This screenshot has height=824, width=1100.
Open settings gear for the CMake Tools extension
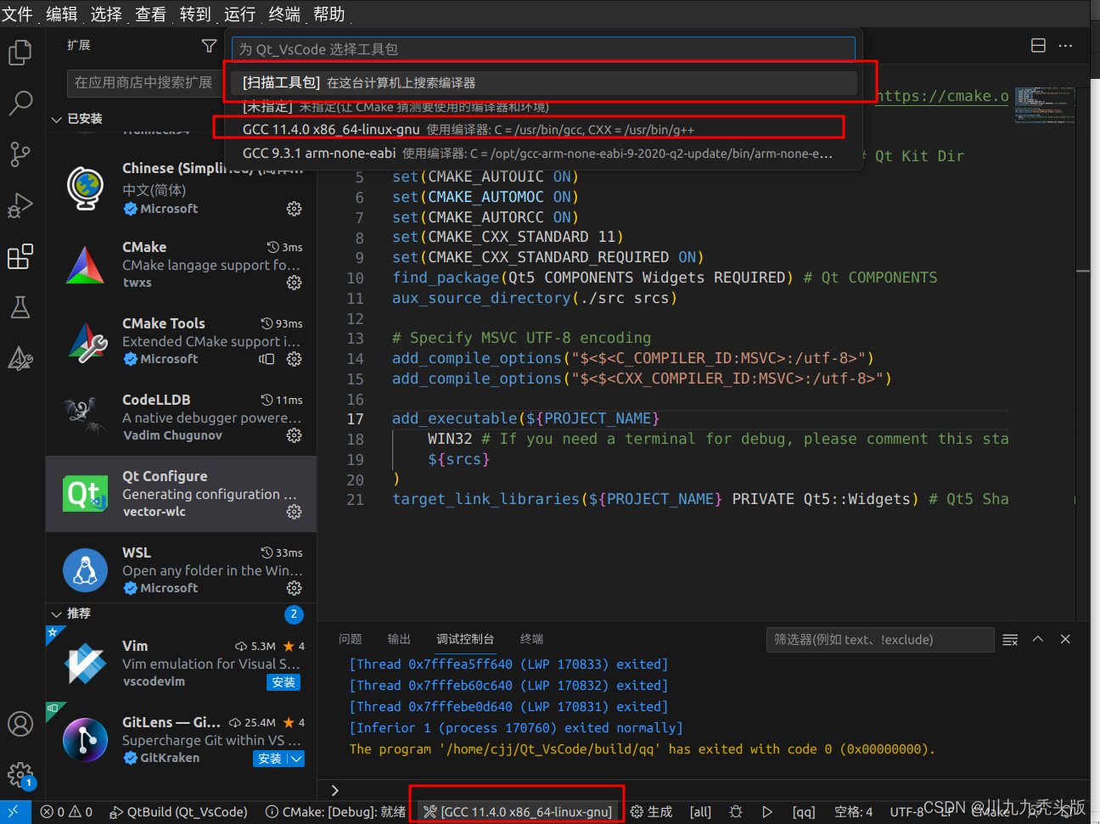(294, 359)
